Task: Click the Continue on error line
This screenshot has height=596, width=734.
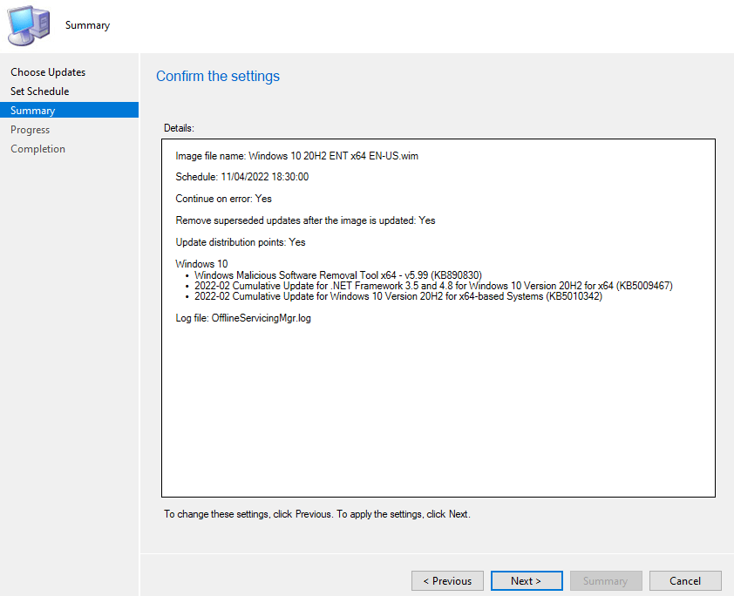Action: [x=223, y=199]
